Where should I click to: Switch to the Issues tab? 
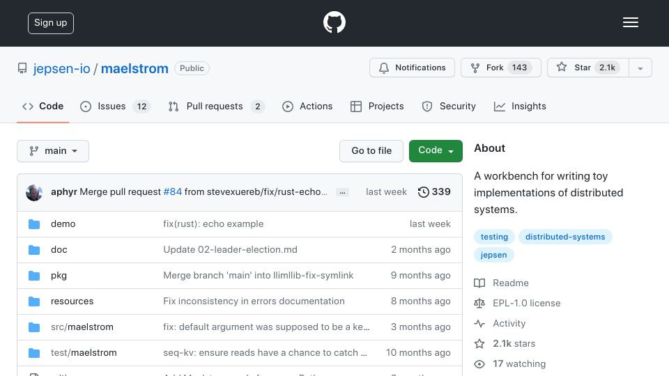click(115, 106)
